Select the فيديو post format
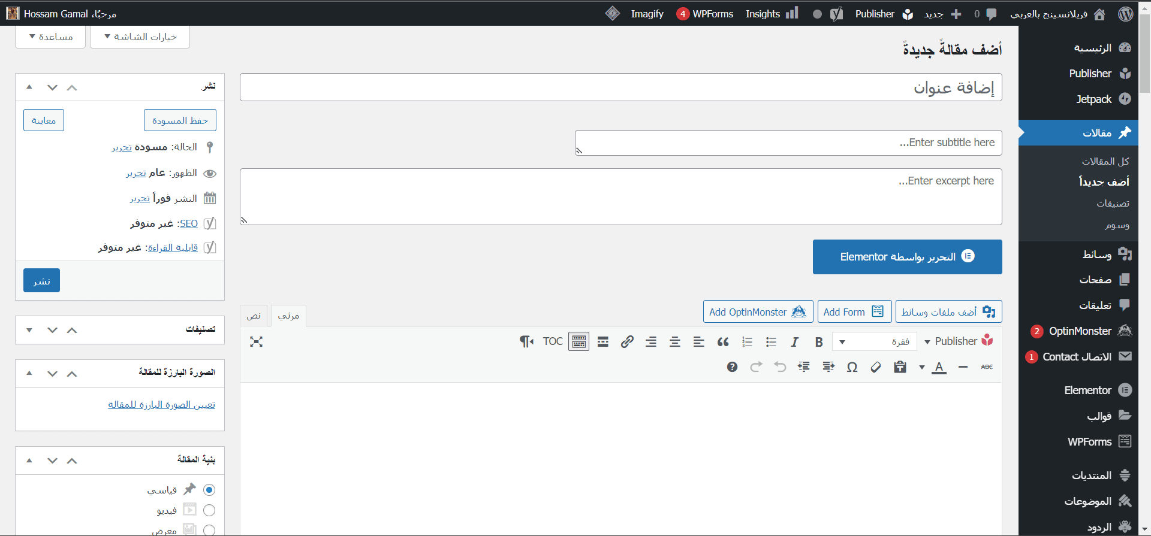The width and height of the screenshot is (1151, 536). tap(209, 510)
